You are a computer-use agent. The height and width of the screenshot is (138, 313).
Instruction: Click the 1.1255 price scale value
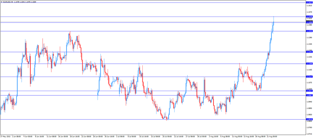310,57
